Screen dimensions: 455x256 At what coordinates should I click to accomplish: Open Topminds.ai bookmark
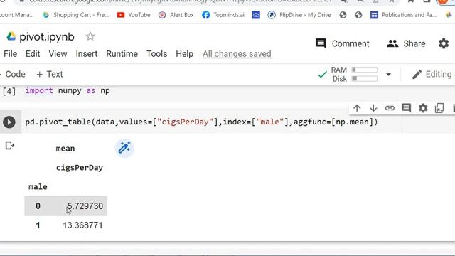223,15
